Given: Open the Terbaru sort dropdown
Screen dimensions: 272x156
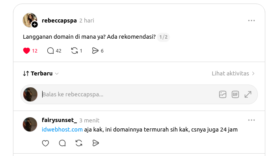Looking at the screenshot, I should (x=41, y=73).
